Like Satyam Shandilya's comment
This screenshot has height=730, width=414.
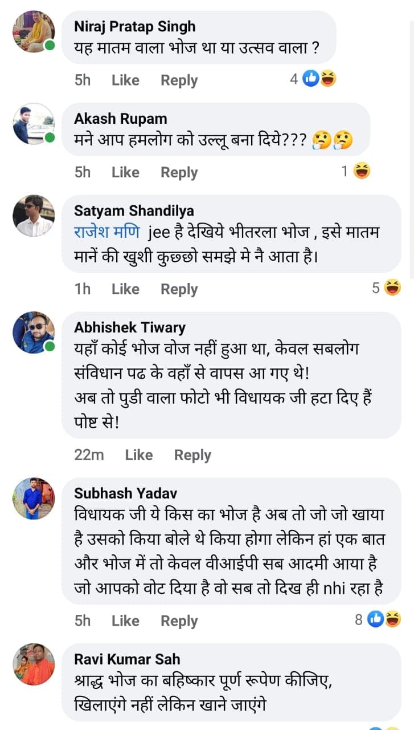[x=125, y=289]
